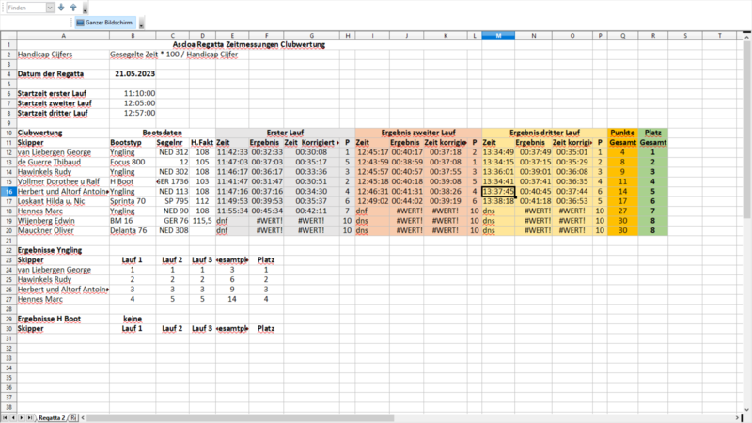Click the horizontal scrollbar thumb
The width and height of the screenshot is (752, 423).
(240, 418)
